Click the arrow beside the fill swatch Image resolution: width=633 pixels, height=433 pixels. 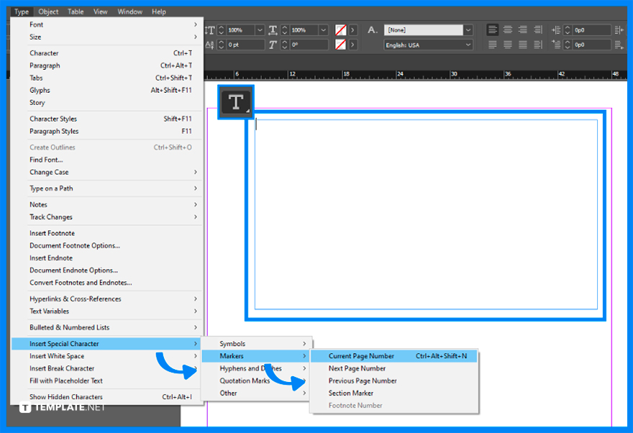tap(355, 30)
